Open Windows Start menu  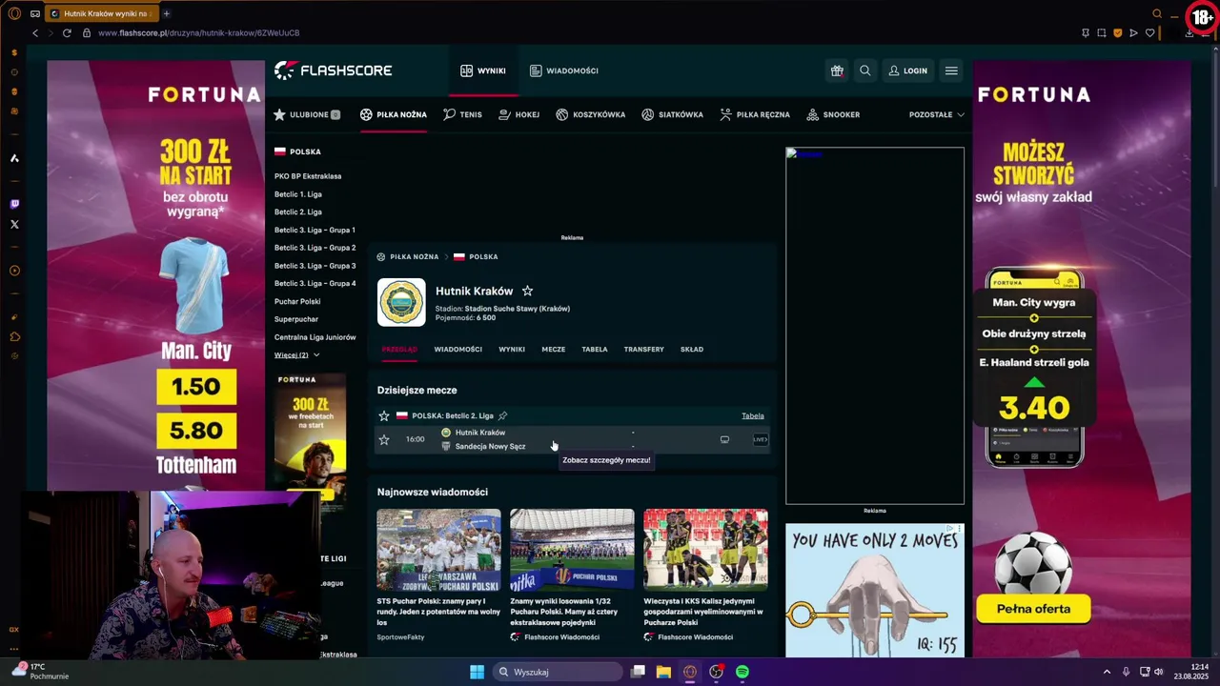pyautogui.click(x=477, y=672)
